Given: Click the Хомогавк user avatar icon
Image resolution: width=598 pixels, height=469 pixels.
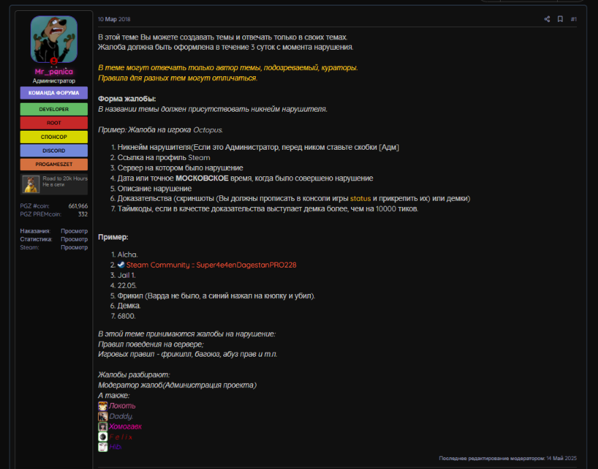Looking at the screenshot, I should (x=103, y=426).
